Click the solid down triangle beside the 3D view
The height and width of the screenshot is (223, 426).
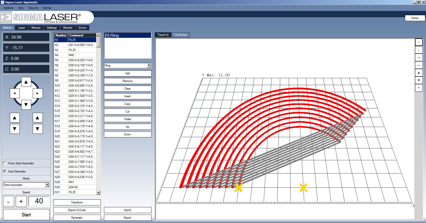418,80
